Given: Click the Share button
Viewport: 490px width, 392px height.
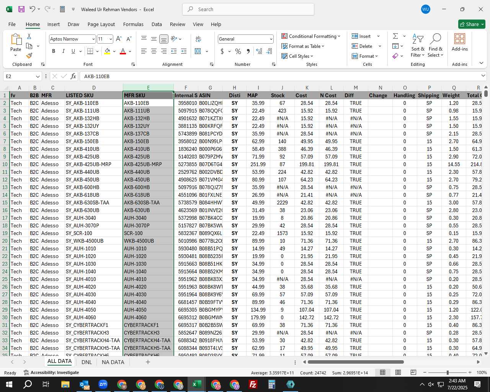Looking at the screenshot, I should (472, 24).
